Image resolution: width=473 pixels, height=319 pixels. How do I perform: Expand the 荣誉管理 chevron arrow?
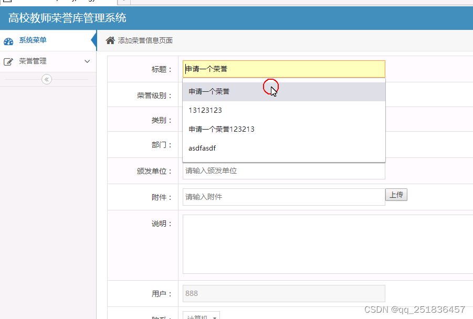click(x=87, y=61)
